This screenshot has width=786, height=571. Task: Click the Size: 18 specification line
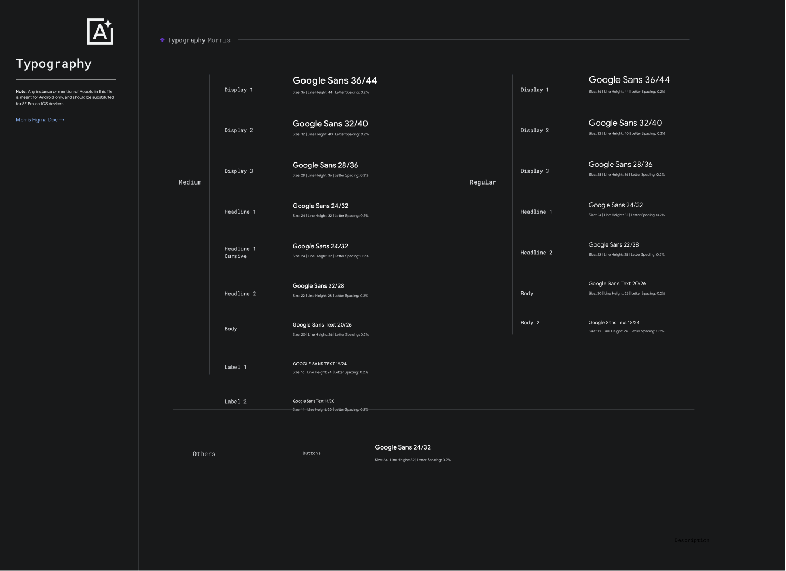point(626,331)
